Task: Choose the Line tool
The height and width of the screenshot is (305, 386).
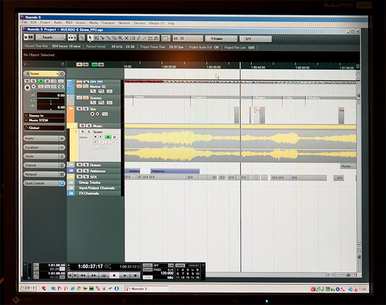Action: click(145, 38)
